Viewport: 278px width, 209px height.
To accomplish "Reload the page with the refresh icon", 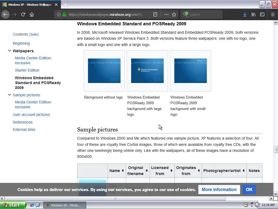I will (x=23, y=14).
